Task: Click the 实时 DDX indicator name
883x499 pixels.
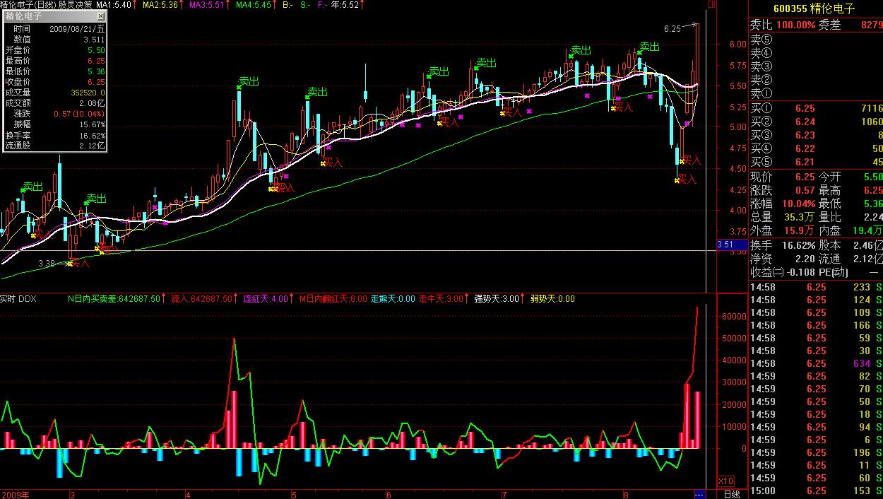Action: click(x=18, y=299)
